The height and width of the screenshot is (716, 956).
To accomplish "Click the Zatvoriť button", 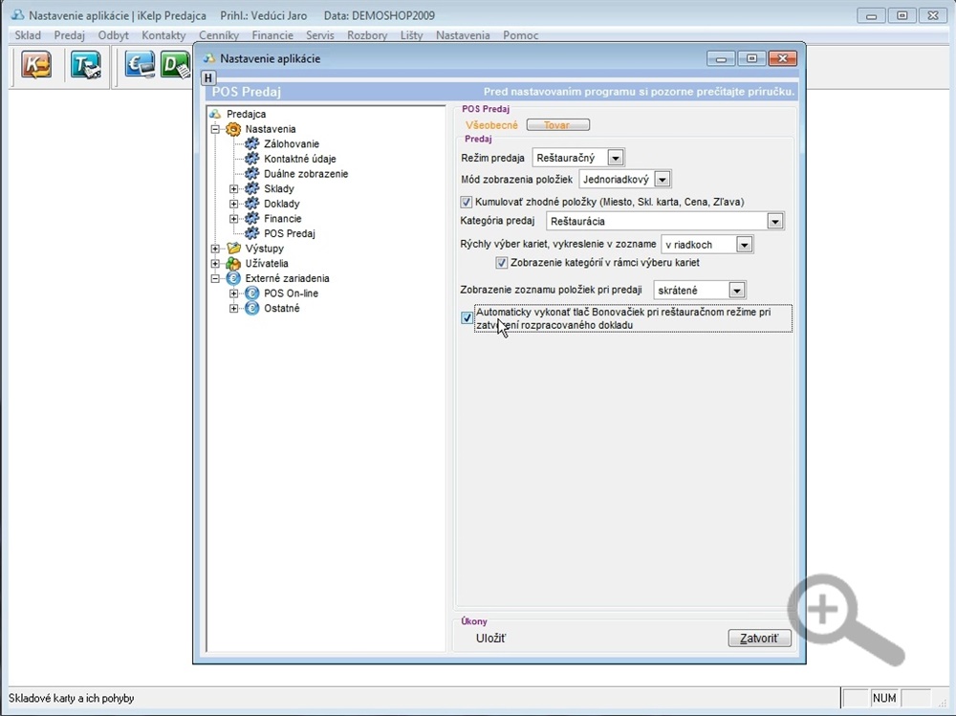I will [x=759, y=639].
